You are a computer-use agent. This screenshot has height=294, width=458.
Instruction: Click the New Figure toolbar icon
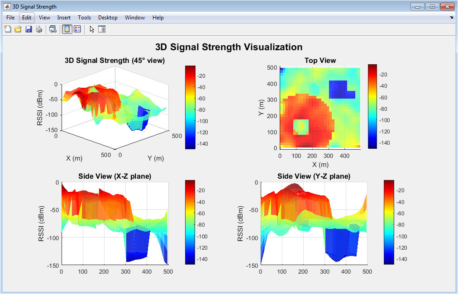click(x=8, y=29)
